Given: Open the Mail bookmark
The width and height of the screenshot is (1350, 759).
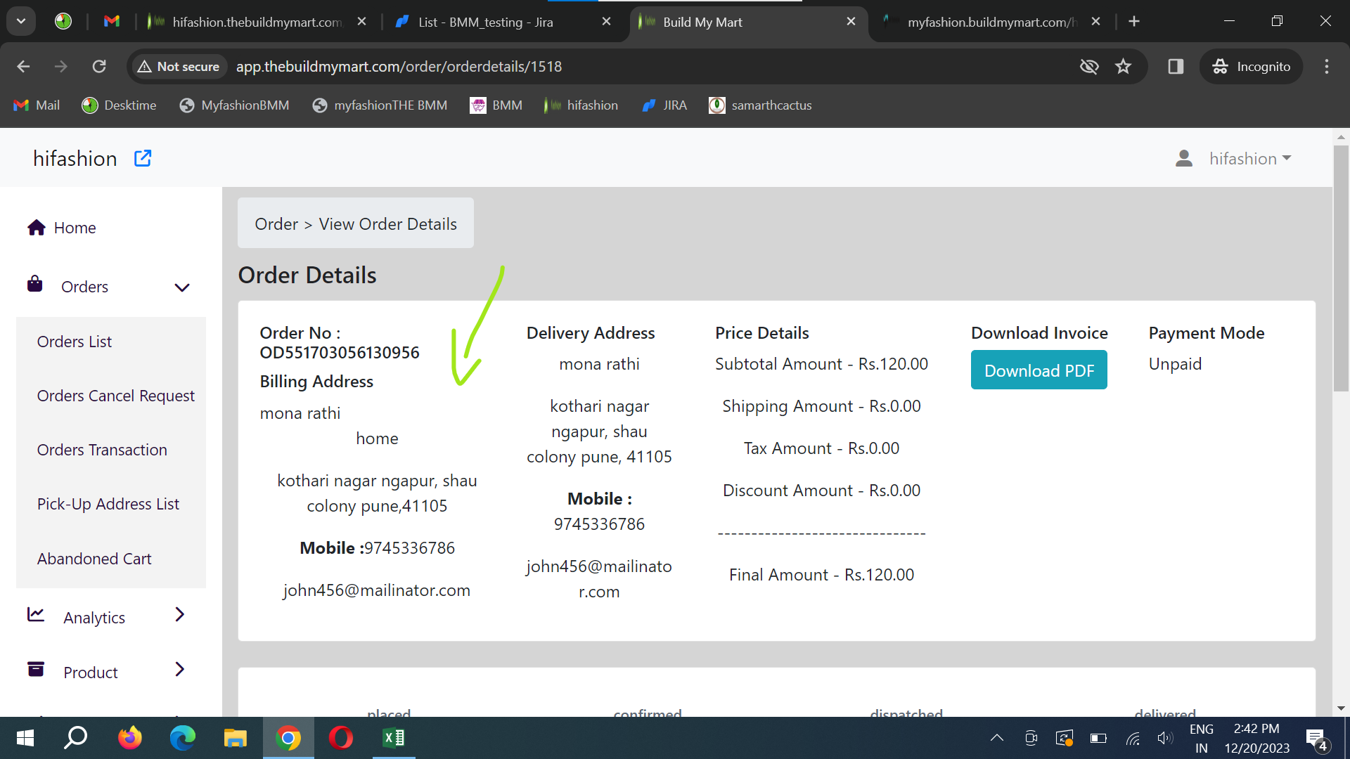Looking at the screenshot, I should coord(37,105).
